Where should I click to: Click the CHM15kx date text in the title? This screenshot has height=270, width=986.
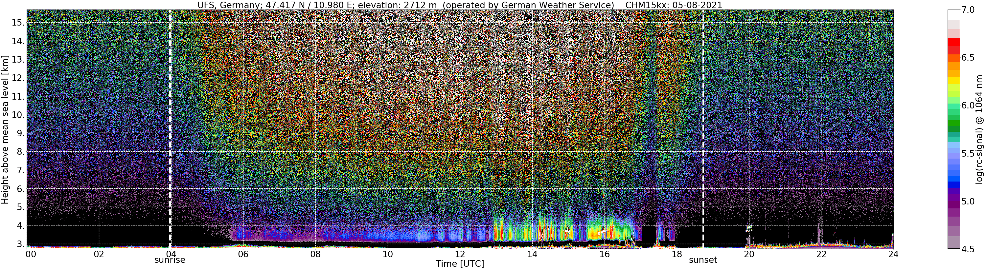point(674,5)
